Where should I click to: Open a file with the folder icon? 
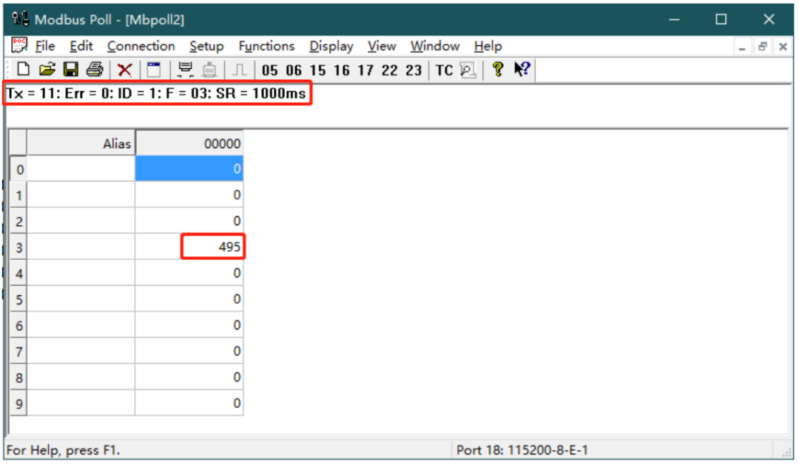pos(47,70)
